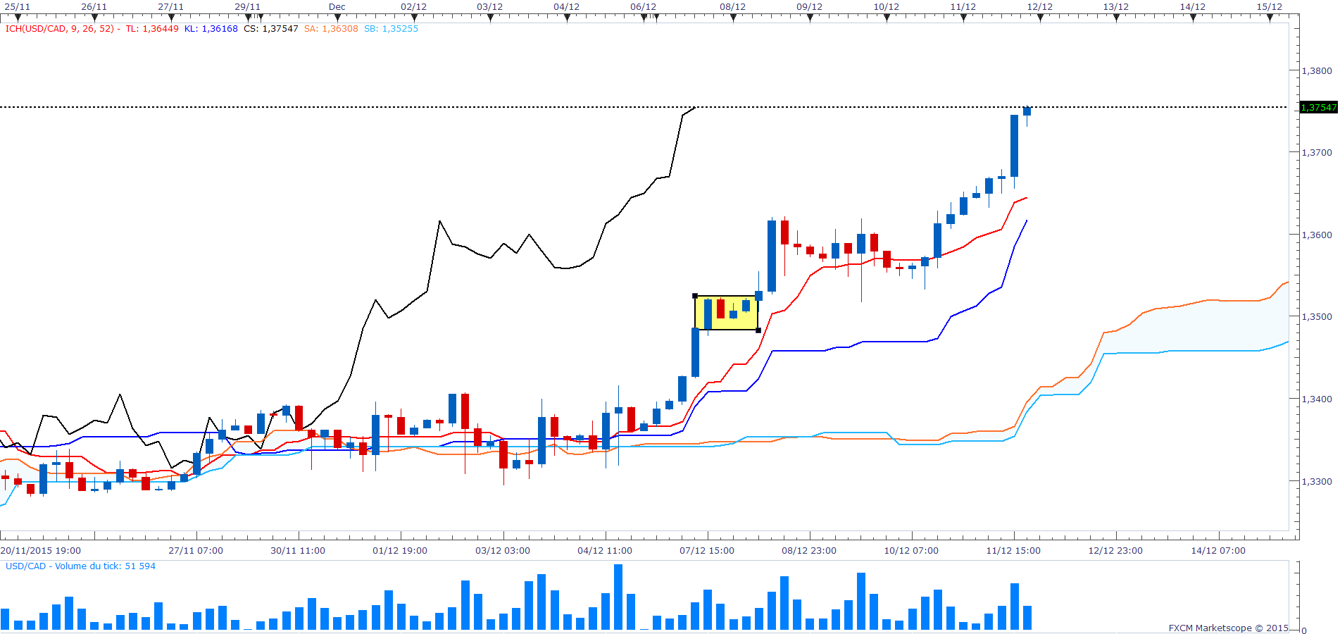Click the SB: 1,35255 value

coord(391,29)
